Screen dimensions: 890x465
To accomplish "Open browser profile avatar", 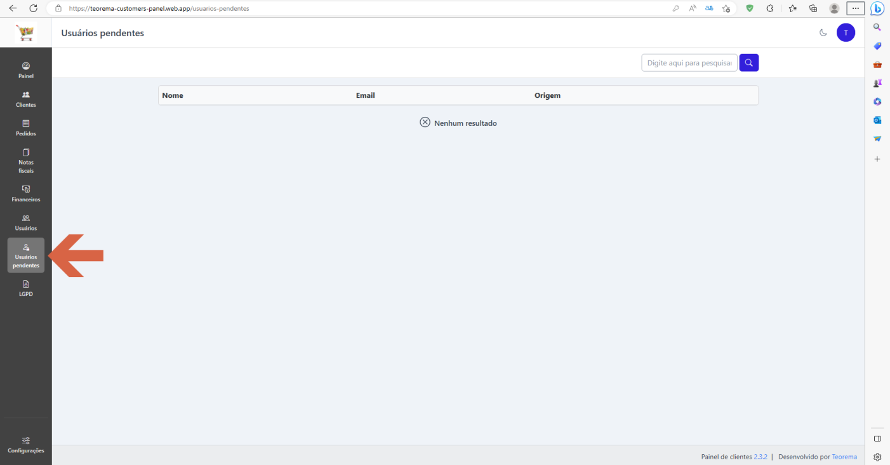I will pos(834,9).
